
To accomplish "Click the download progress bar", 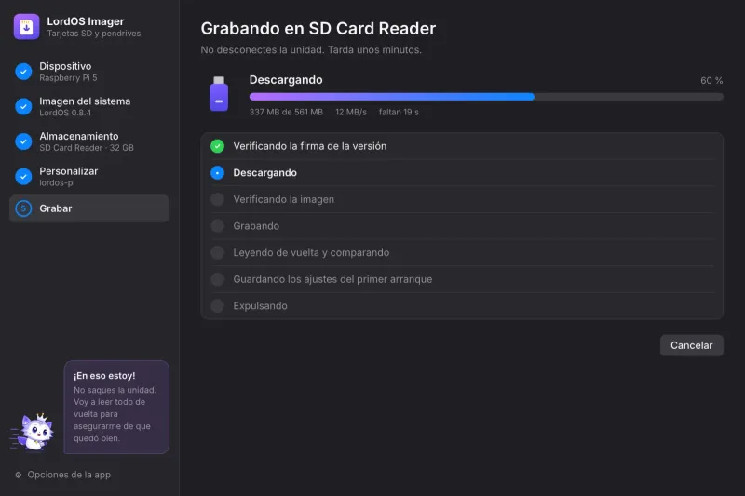I will pos(486,97).
